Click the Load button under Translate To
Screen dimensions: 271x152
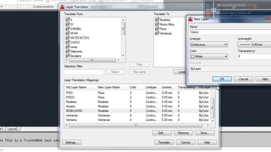coord(180,72)
